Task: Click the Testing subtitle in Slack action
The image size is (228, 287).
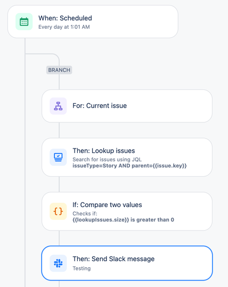Action: point(82,268)
